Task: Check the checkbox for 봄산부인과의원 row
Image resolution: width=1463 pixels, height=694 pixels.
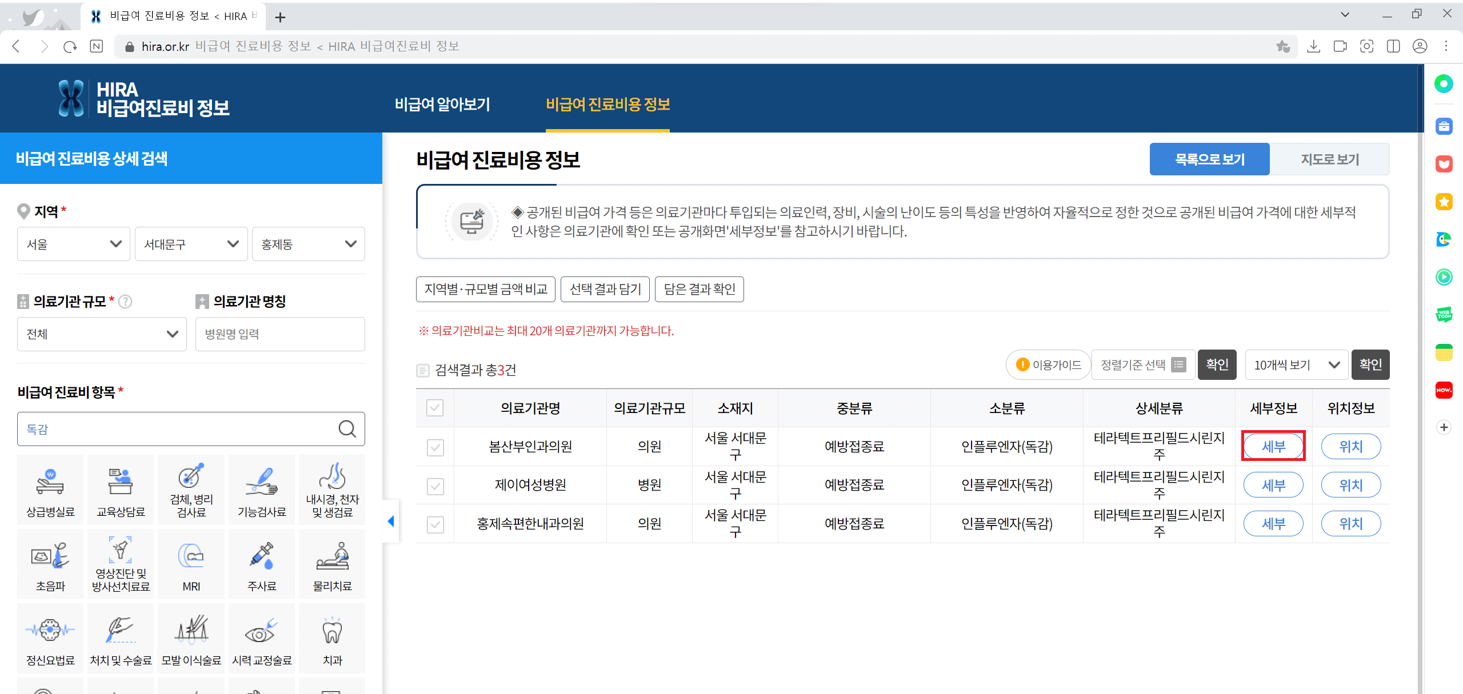Action: pyautogui.click(x=435, y=448)
